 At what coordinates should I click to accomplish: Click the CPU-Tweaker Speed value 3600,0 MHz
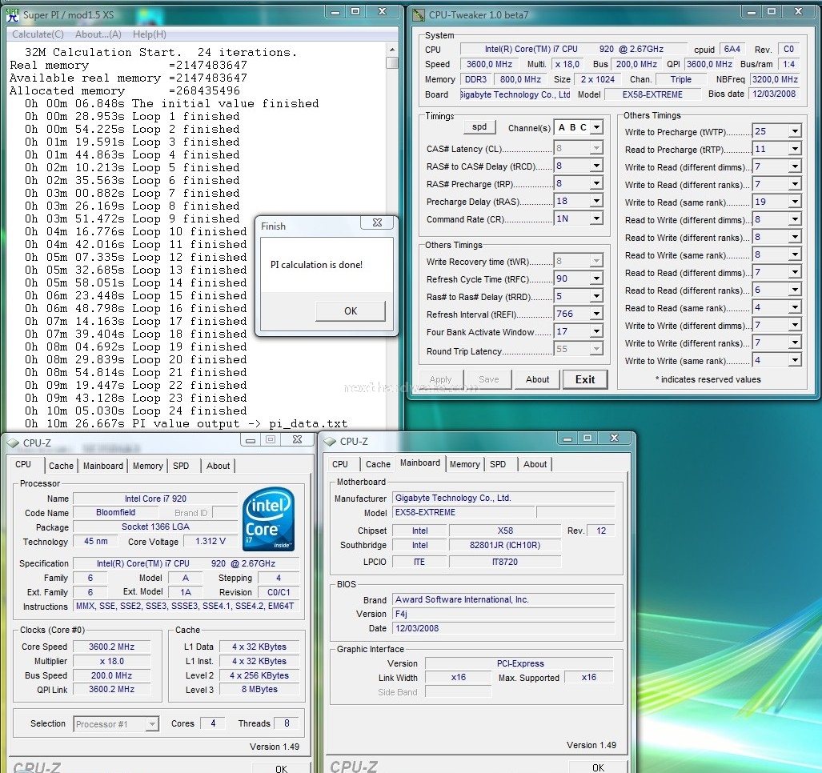(489, 64)
